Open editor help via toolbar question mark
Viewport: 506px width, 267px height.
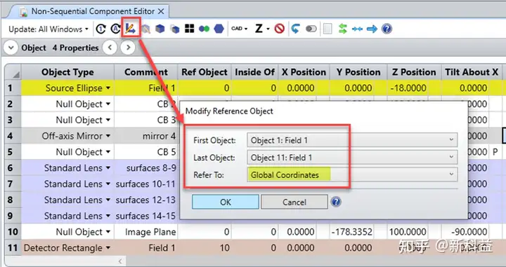pos(387,29)
